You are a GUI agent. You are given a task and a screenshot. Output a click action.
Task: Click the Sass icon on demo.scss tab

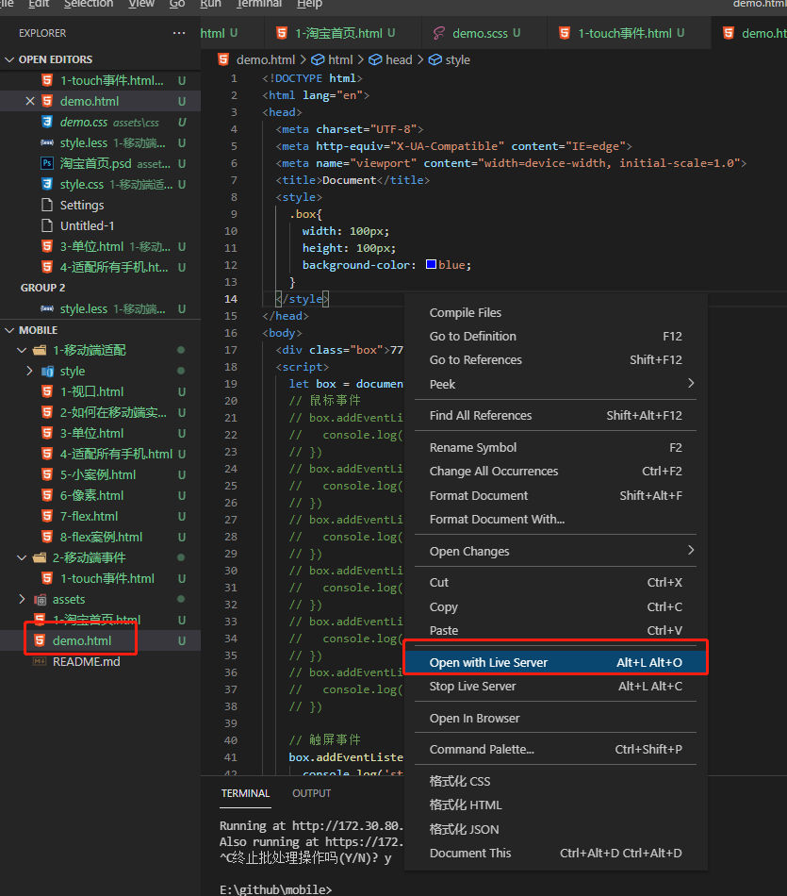[x=439, y=33]
